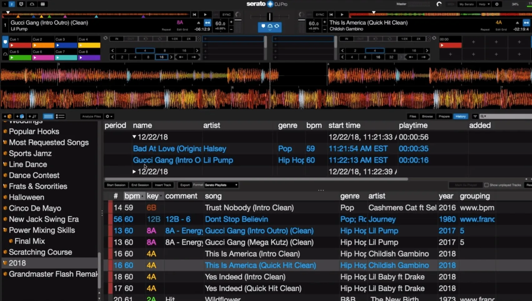Open center sync/headphone control panel

270,27
